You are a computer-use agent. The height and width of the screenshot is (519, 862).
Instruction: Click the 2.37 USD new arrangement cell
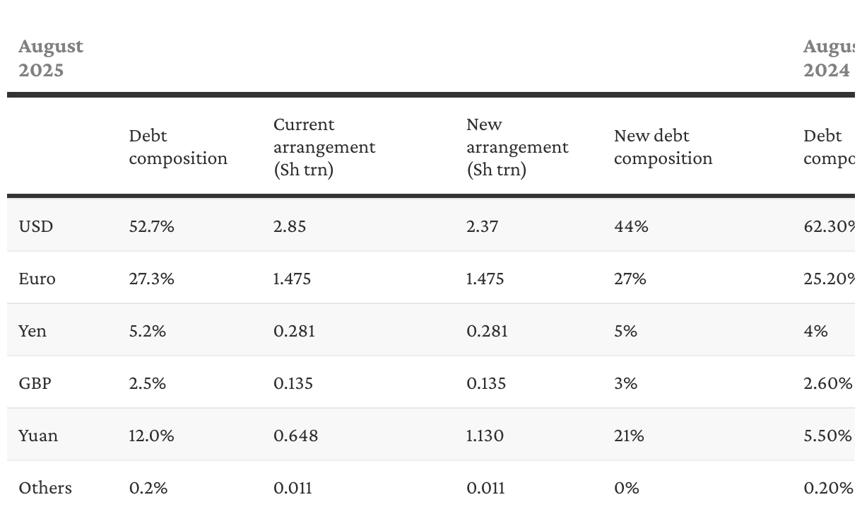coord(483,226)
